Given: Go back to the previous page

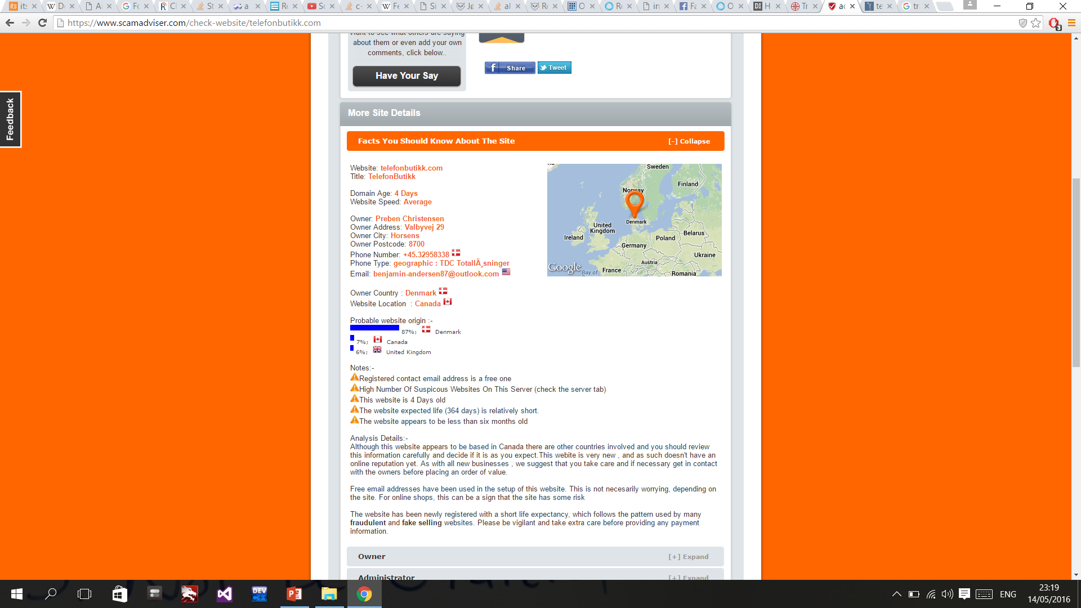Looking at the screenshot, I should 10,23.
